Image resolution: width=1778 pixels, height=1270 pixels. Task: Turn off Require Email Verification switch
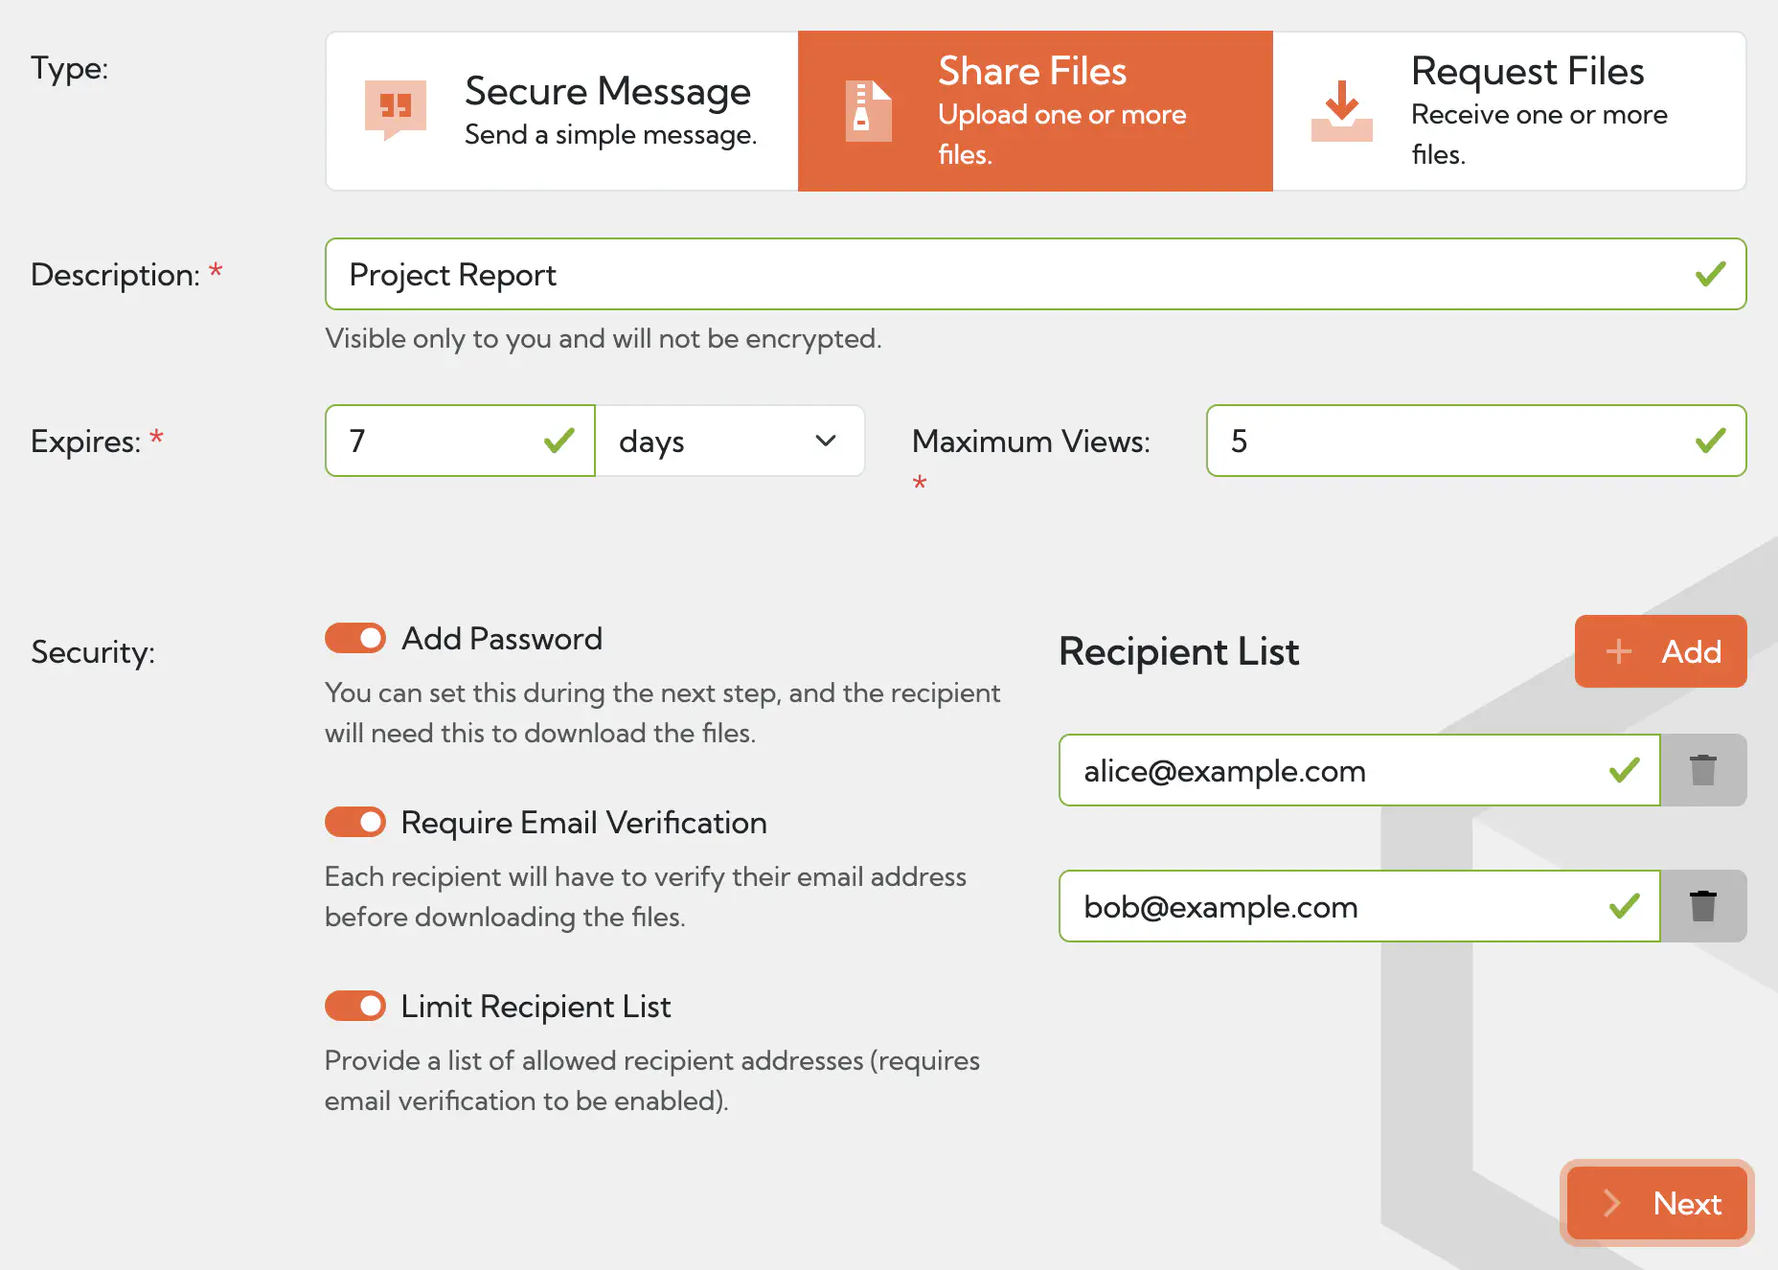[355, 822]
